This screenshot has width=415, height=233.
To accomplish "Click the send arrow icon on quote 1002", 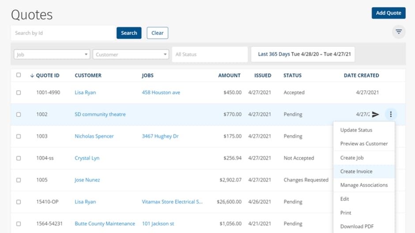I will 375,115.
